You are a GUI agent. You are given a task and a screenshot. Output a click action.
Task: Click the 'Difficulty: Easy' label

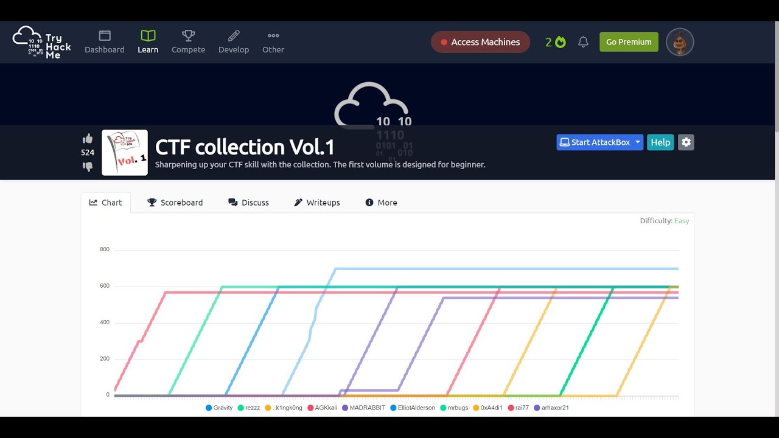[x=665, y=221]
